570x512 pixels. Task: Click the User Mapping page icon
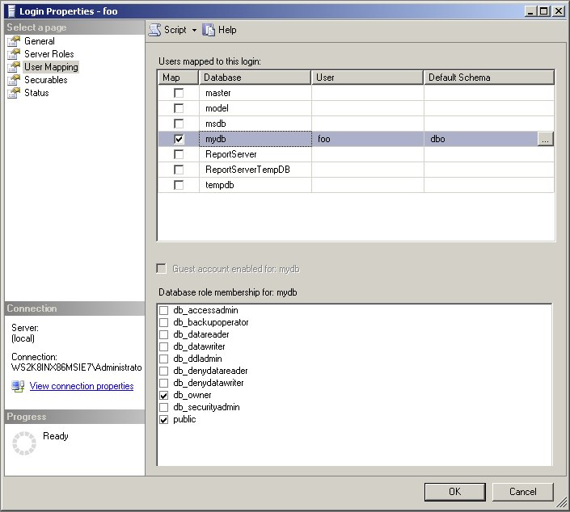(14, 67)
